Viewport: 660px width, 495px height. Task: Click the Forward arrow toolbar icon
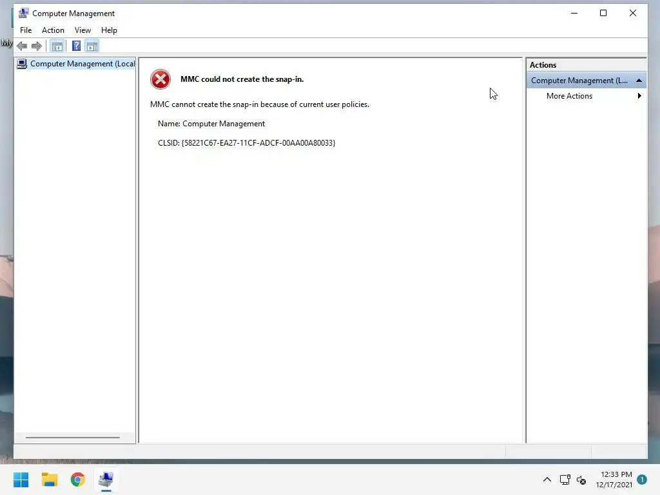(37, 46)
